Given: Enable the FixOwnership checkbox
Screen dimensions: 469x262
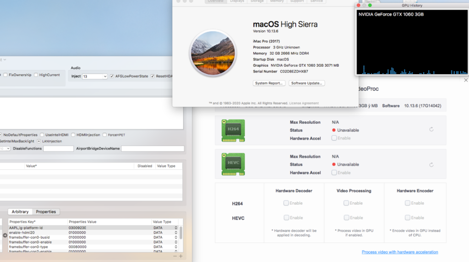Looking at the screenshot, I should click(x=5, y=75).
